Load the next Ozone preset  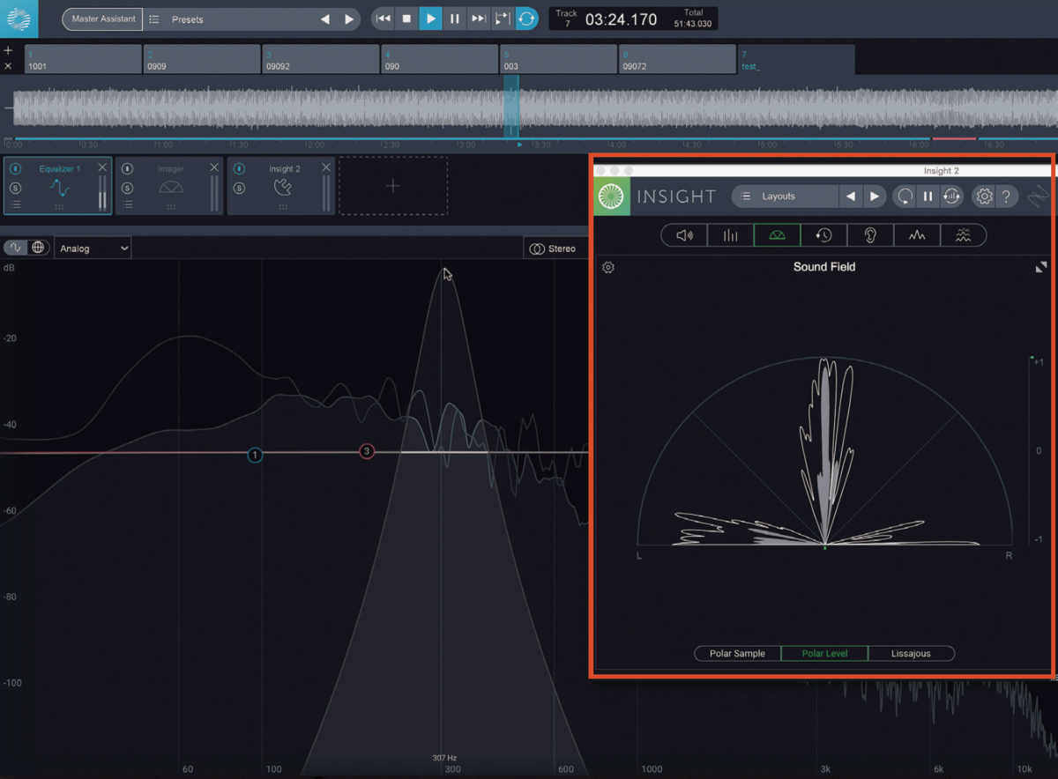(x=349, y=19)
